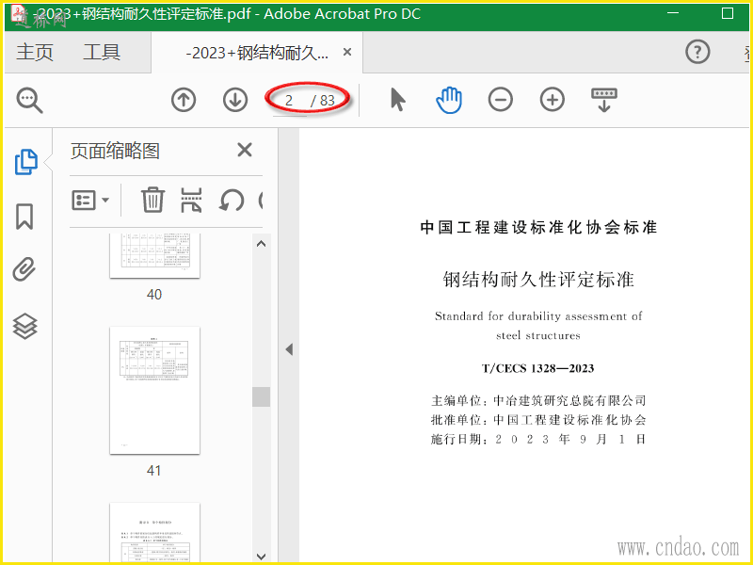Switch to the 钢结构耐久 document tab

pyautogui.click(x=257, y=53)
